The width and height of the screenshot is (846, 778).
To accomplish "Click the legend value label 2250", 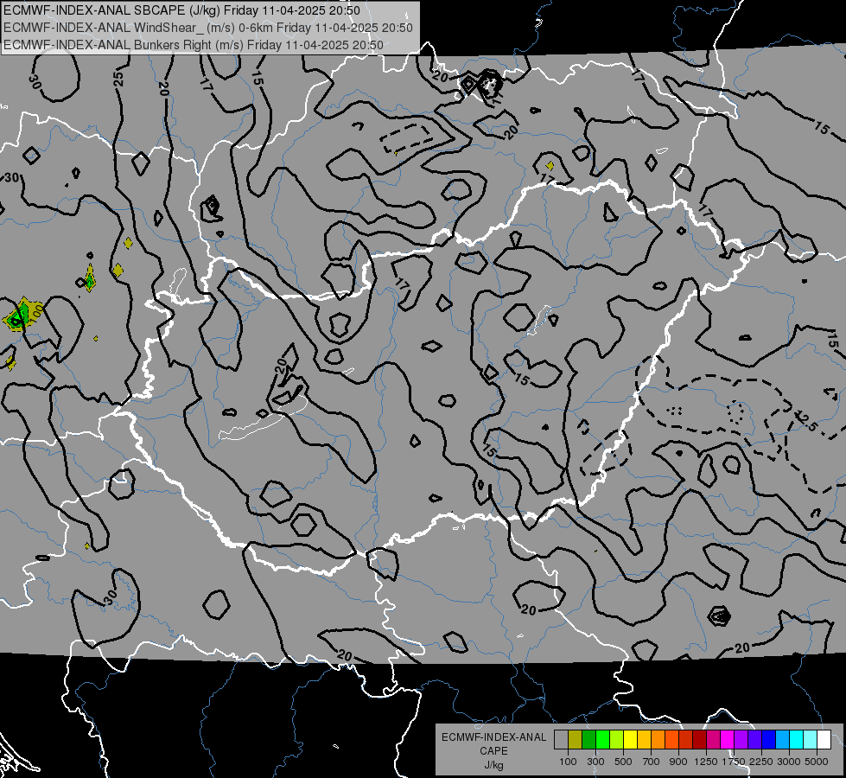I will [x=761, y=762].
